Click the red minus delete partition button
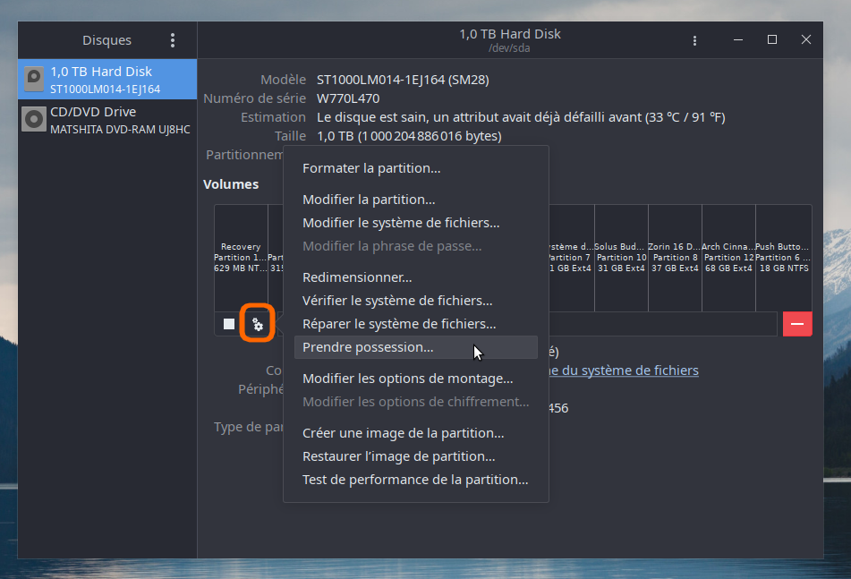Viewport: 851px width, 579px height. [x=796, y=324]
